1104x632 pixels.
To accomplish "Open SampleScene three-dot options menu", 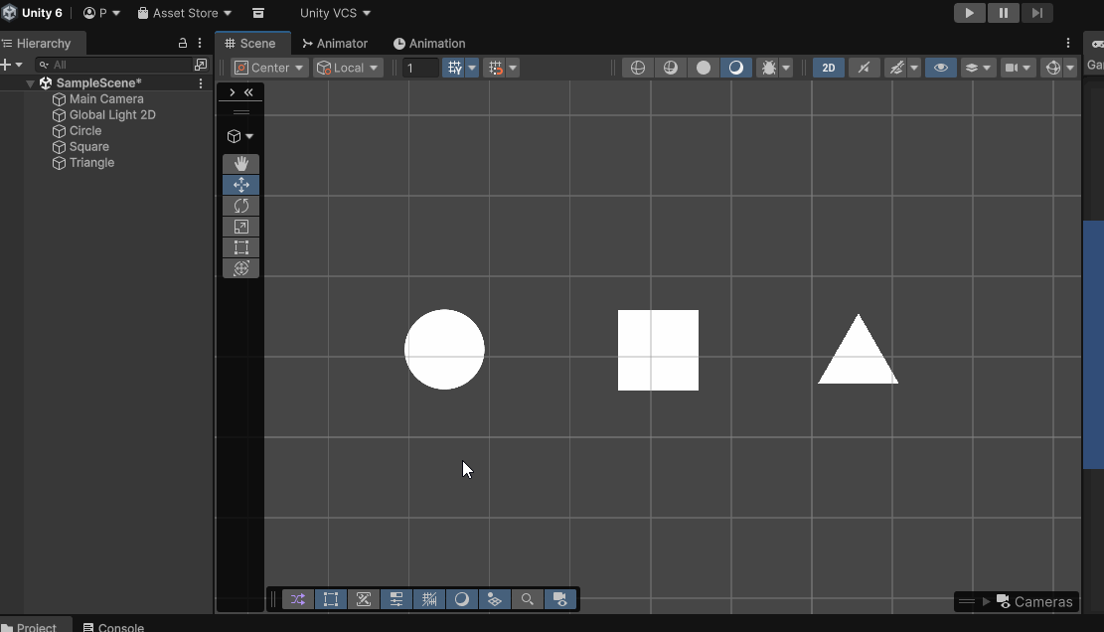I will 201,83.
